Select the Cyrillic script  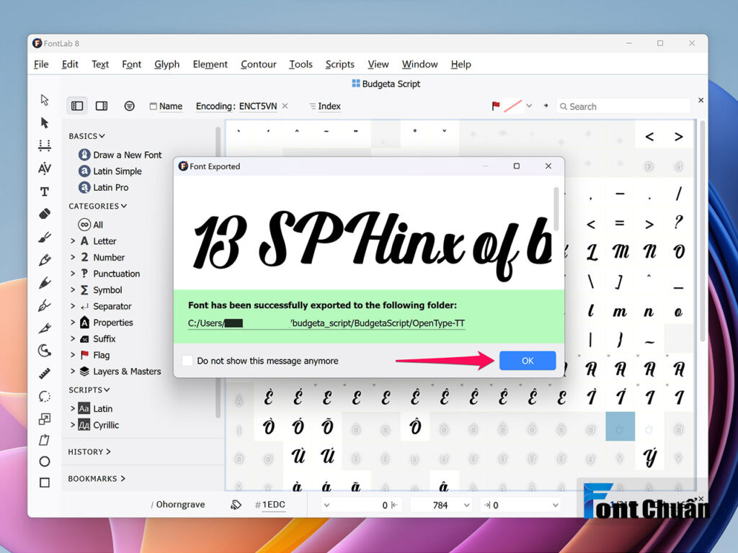98,425
